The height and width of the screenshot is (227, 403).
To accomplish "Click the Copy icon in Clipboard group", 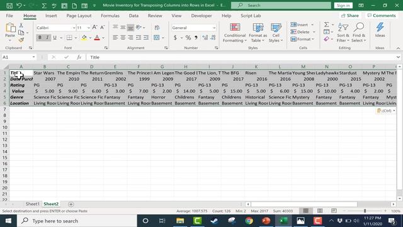I will pos(21,32).
